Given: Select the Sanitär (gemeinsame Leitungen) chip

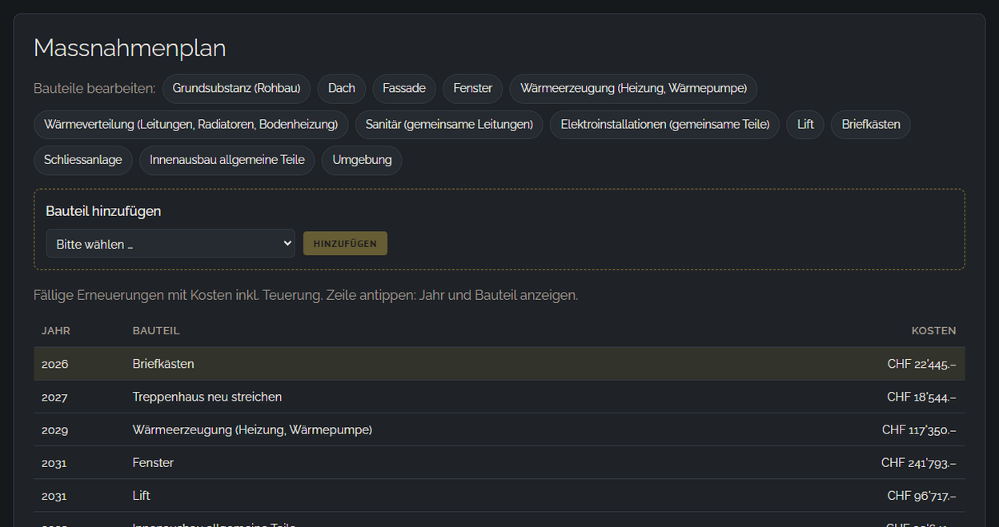Looking at the screenshot, I should click(449, 125).
